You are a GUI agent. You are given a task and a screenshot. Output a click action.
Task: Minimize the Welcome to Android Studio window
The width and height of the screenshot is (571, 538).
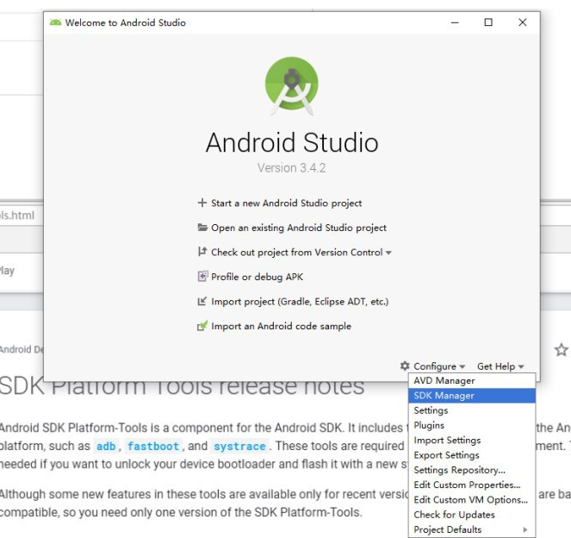[x=455, y=22]
